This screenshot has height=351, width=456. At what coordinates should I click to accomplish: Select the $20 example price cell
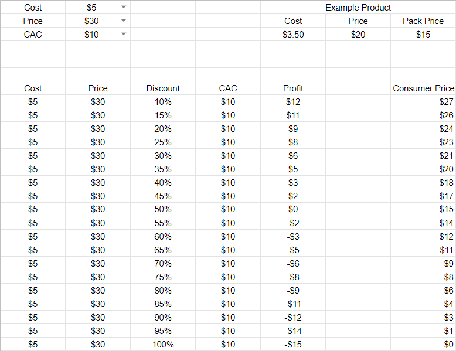358,34
